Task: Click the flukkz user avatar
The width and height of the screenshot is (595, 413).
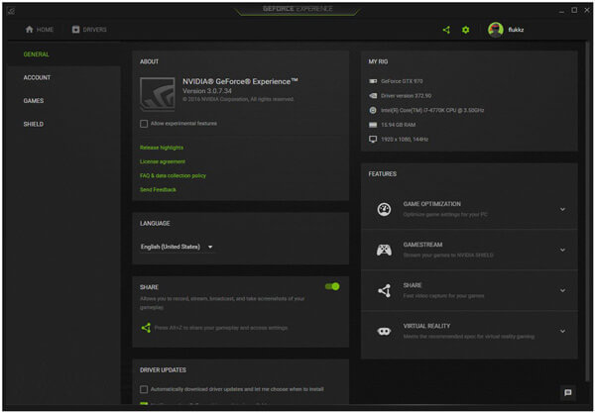Action: [496, 30]
